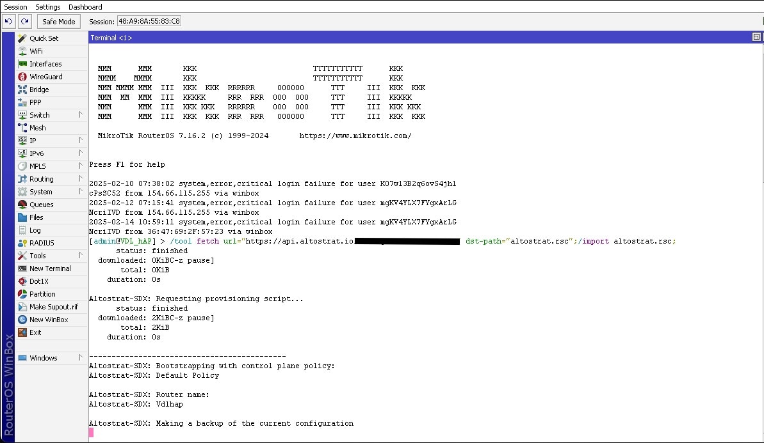Click the Files folder icon

22,217
